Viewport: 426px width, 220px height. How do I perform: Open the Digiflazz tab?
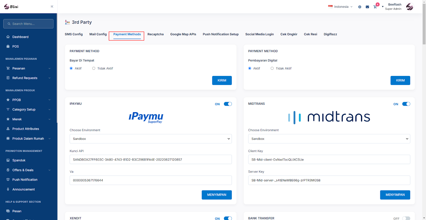coord(330,34)
